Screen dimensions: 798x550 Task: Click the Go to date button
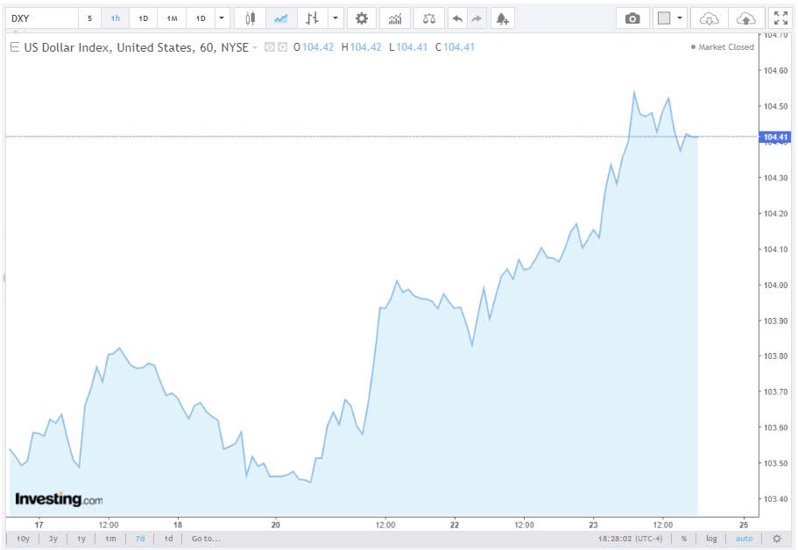[204, 539]
